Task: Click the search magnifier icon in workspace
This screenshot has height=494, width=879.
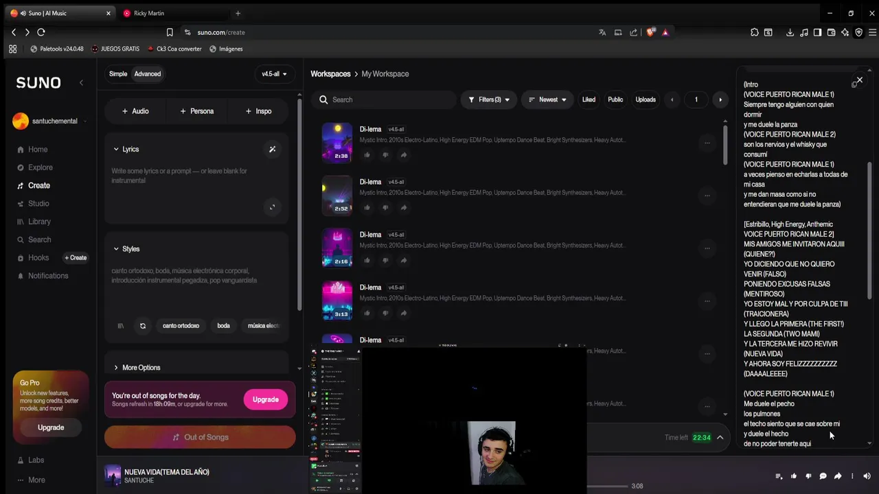Action: pos(323,99)
